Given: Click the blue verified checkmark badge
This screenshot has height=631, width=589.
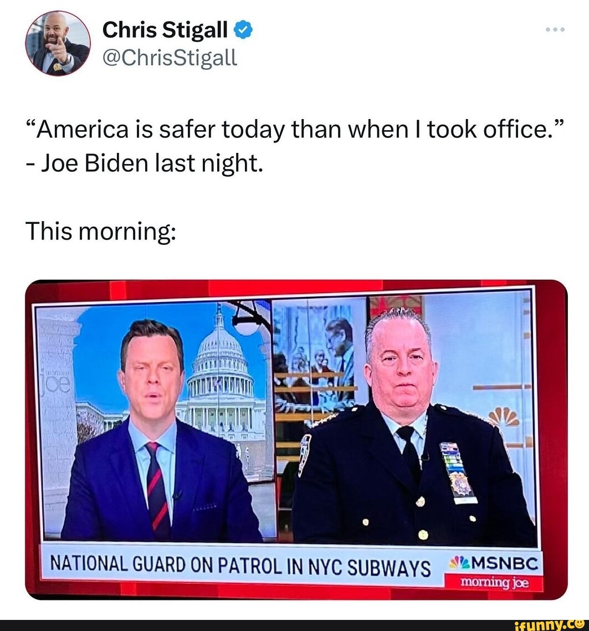Looking at the screenshot, I should (243, 30).
